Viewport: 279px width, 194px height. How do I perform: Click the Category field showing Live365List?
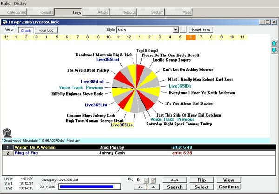pyautogui.click(x=89, y=180)
